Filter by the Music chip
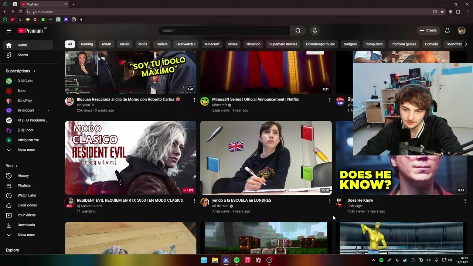 (x=125, y=44)
